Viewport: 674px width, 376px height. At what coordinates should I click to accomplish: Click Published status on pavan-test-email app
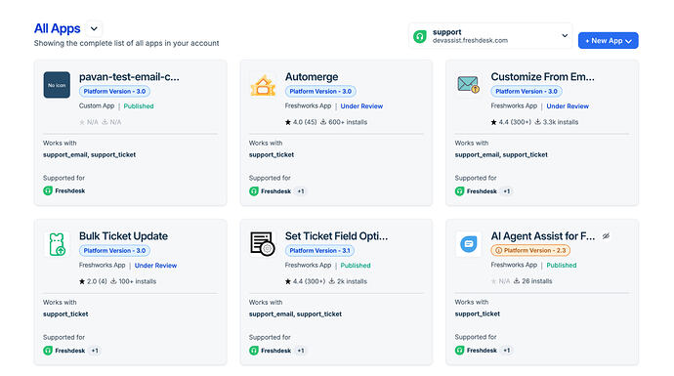pyautogui.click(x=139, y=106)
